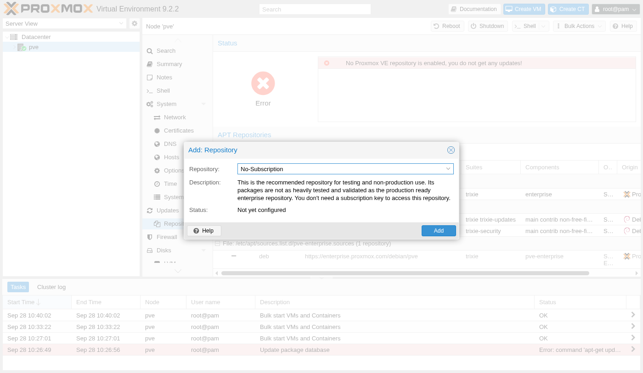
Task: Click the Disks drive icon
Action: 150,251
